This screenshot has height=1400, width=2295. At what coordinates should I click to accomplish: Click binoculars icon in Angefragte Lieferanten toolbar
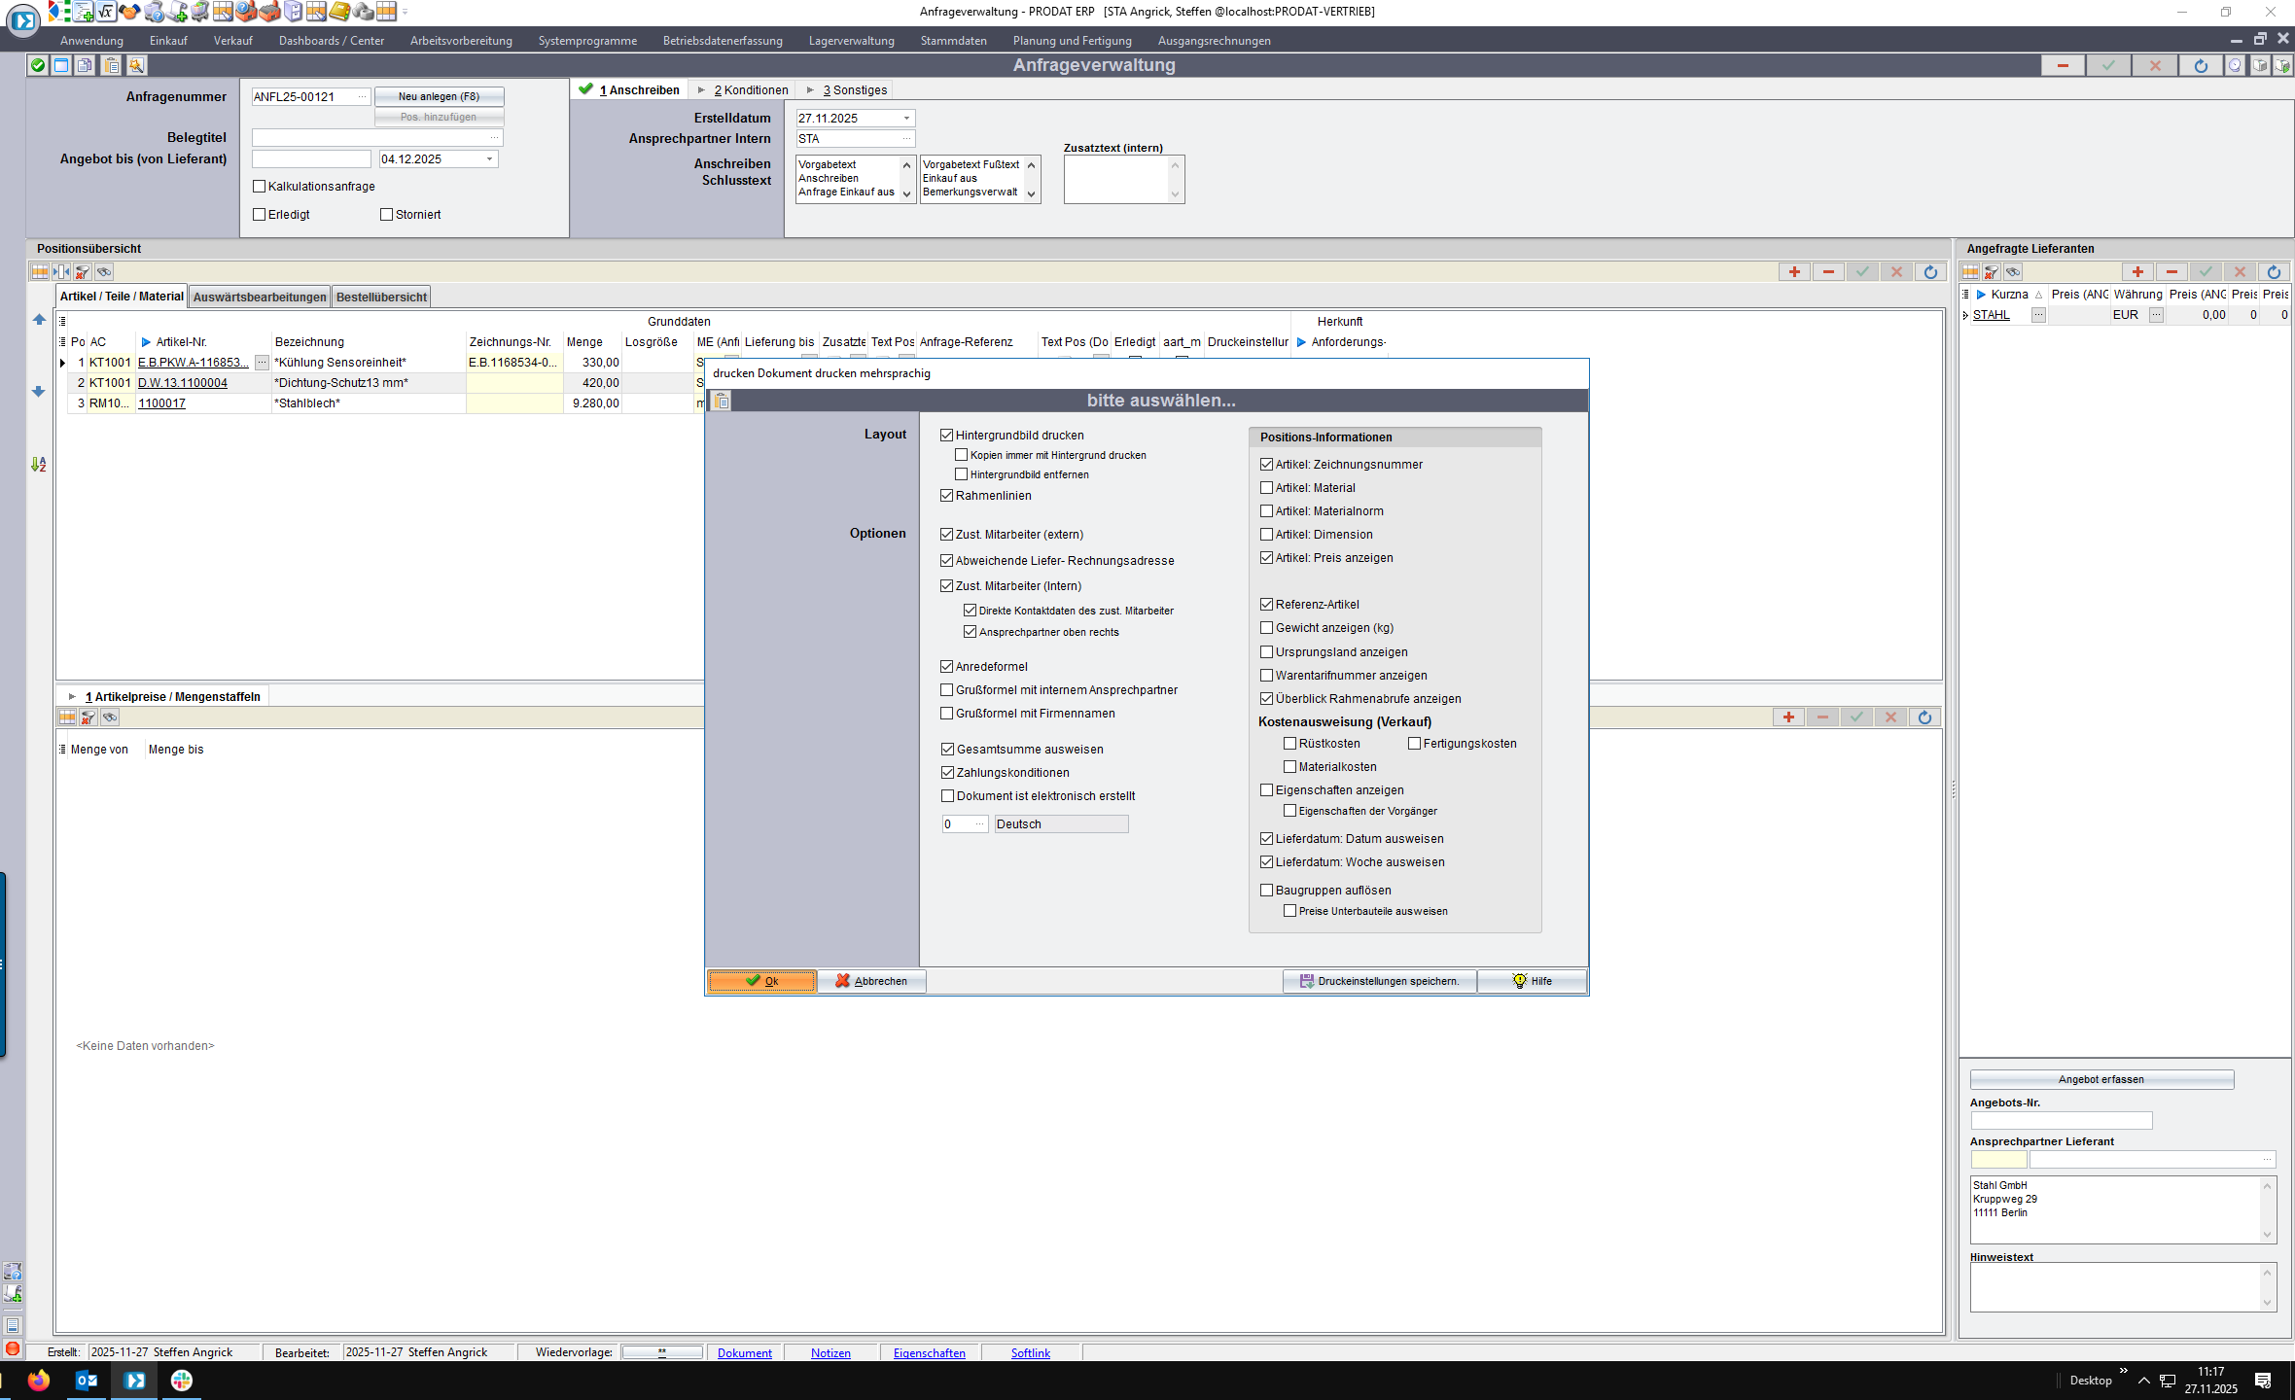pyautogui.click(x=2013, y=272)
